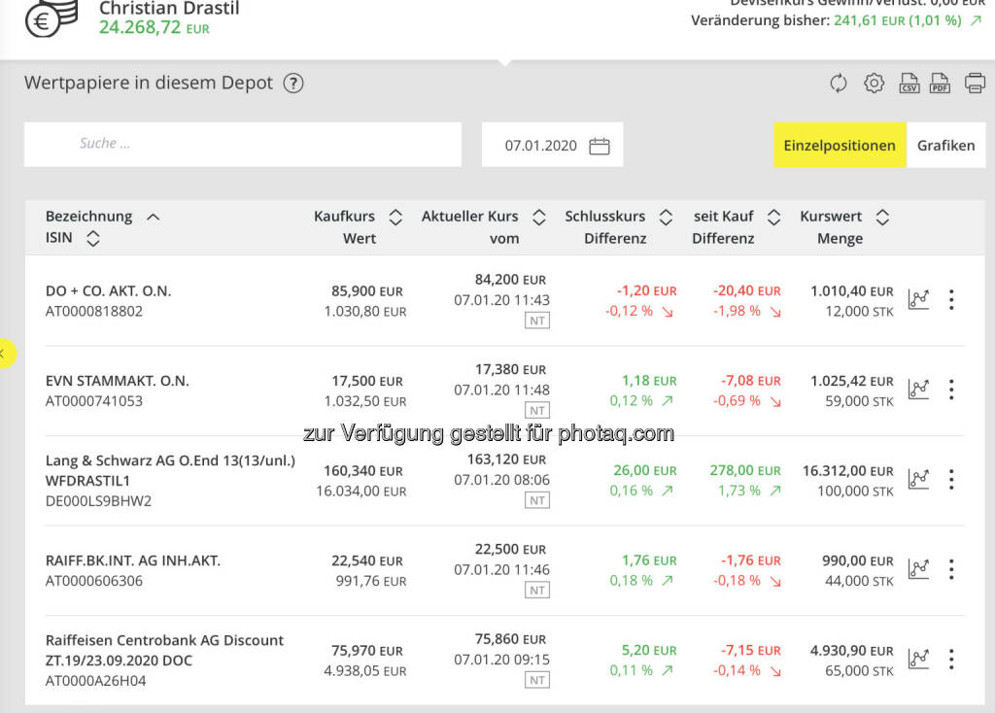Viewport: 995px width, 713px height.
Task: Toggle sort on Kurswert column
Action: pyautogui.click(x=882, y=217)
